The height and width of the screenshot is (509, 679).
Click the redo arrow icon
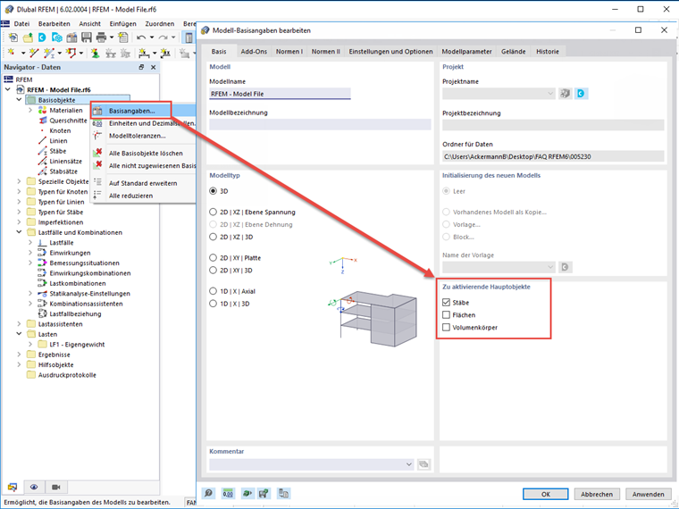click(163, 38)
